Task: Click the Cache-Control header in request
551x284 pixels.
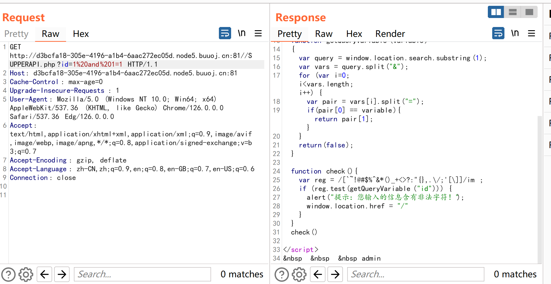Action: (x=34, y=82)
